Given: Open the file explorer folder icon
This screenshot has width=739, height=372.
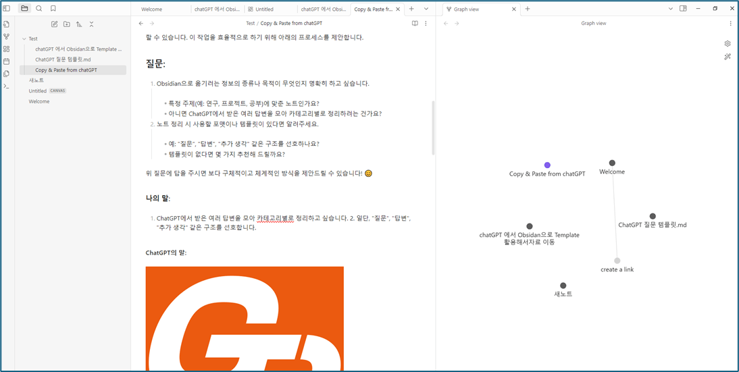Looking at the screenshot, I should (24, 9).
